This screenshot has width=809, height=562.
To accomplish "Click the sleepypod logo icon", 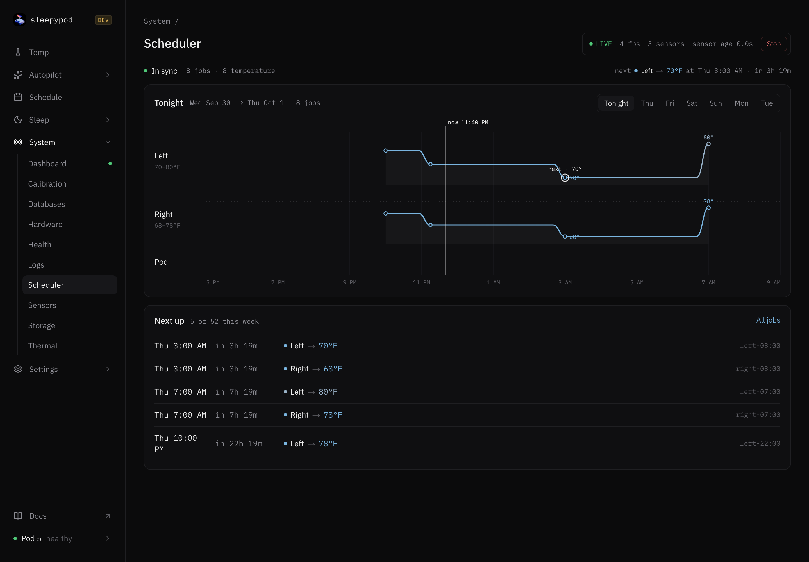I will pos(20,20).
